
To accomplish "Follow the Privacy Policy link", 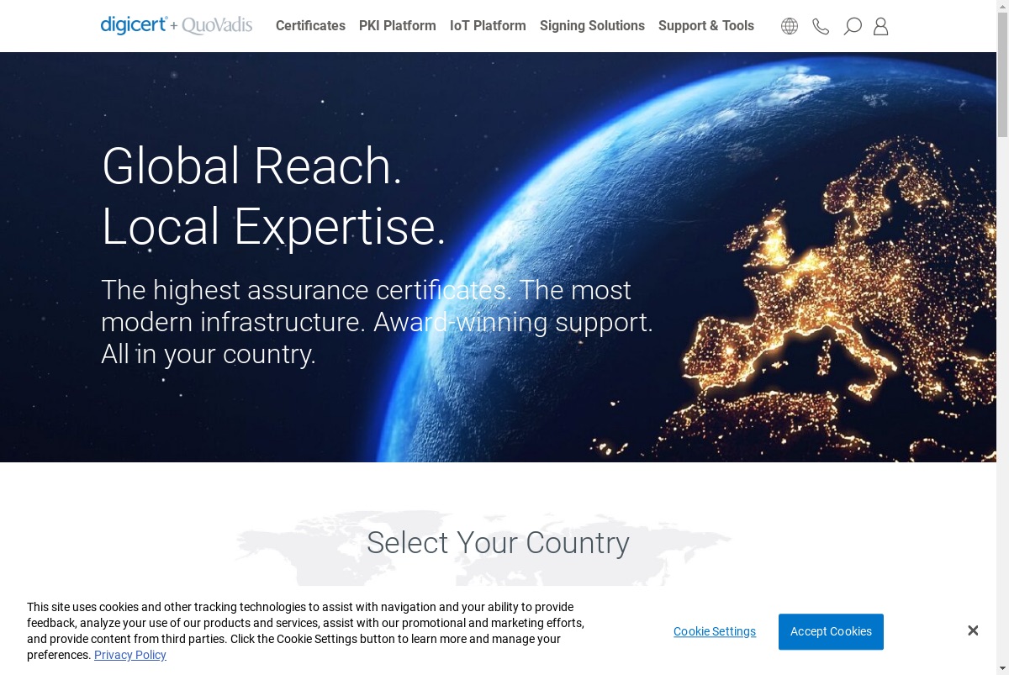I will tap(130, 655).
